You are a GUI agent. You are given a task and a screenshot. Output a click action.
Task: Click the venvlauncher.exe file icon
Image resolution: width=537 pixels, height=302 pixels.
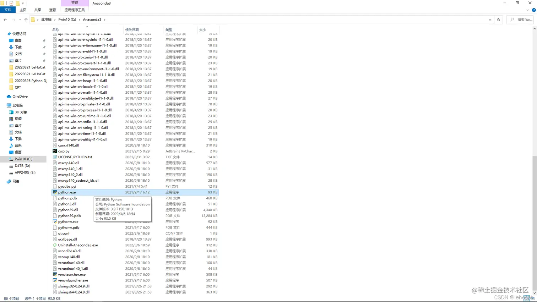tap(55, 274)
